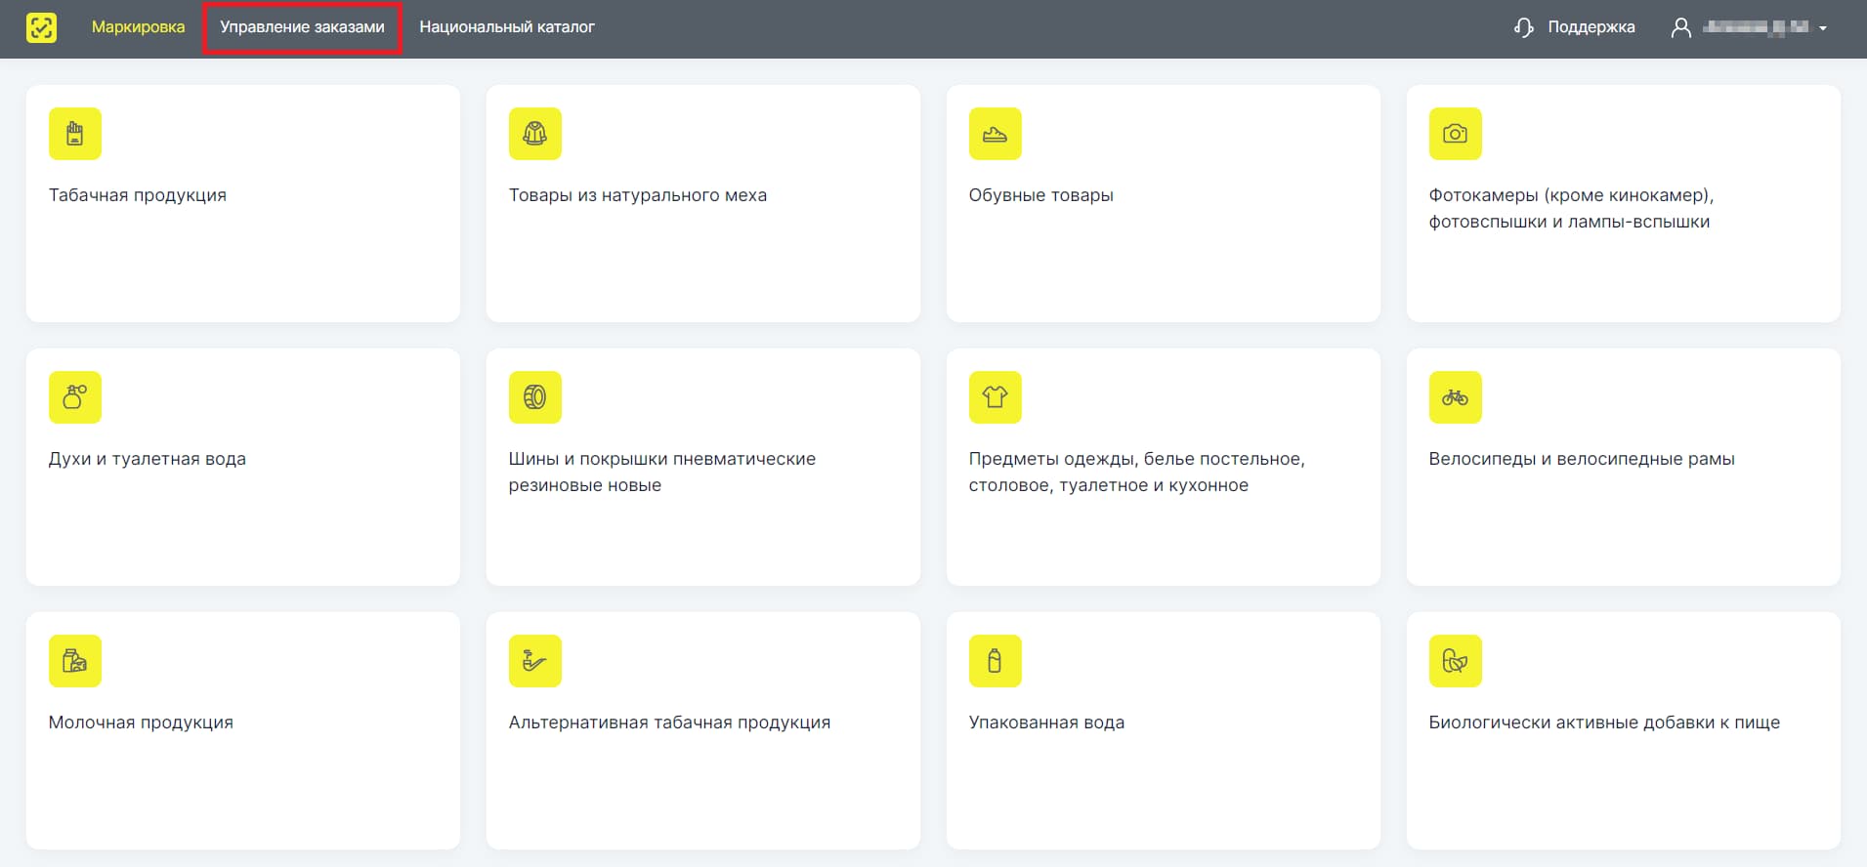Click the Поддержка headset icon

pyautogui.click(x=1524, y=27)
